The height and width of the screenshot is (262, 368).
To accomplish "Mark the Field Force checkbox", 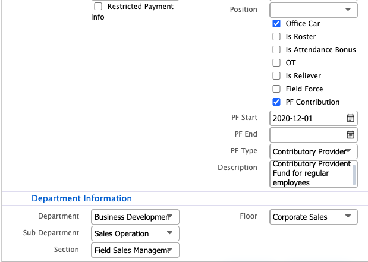I will point(276,89).
